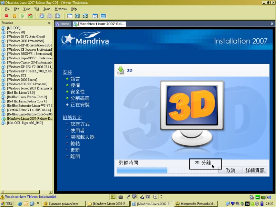The height and width of the screenshot is (207, 276).
Task: Click the network adapter status icon
Action: coord(263,197)
